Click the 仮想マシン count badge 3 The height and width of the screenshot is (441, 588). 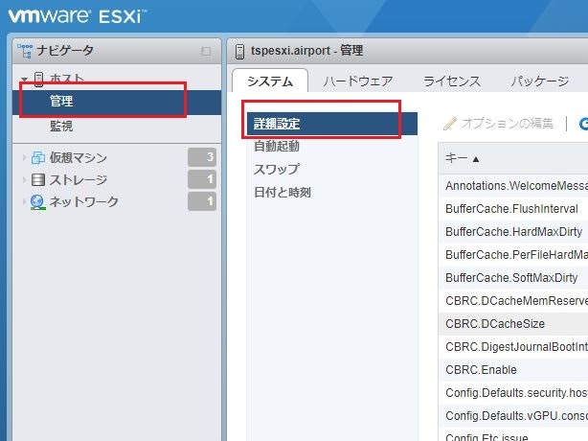202,157
